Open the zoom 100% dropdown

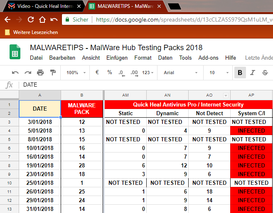[76, 73]
